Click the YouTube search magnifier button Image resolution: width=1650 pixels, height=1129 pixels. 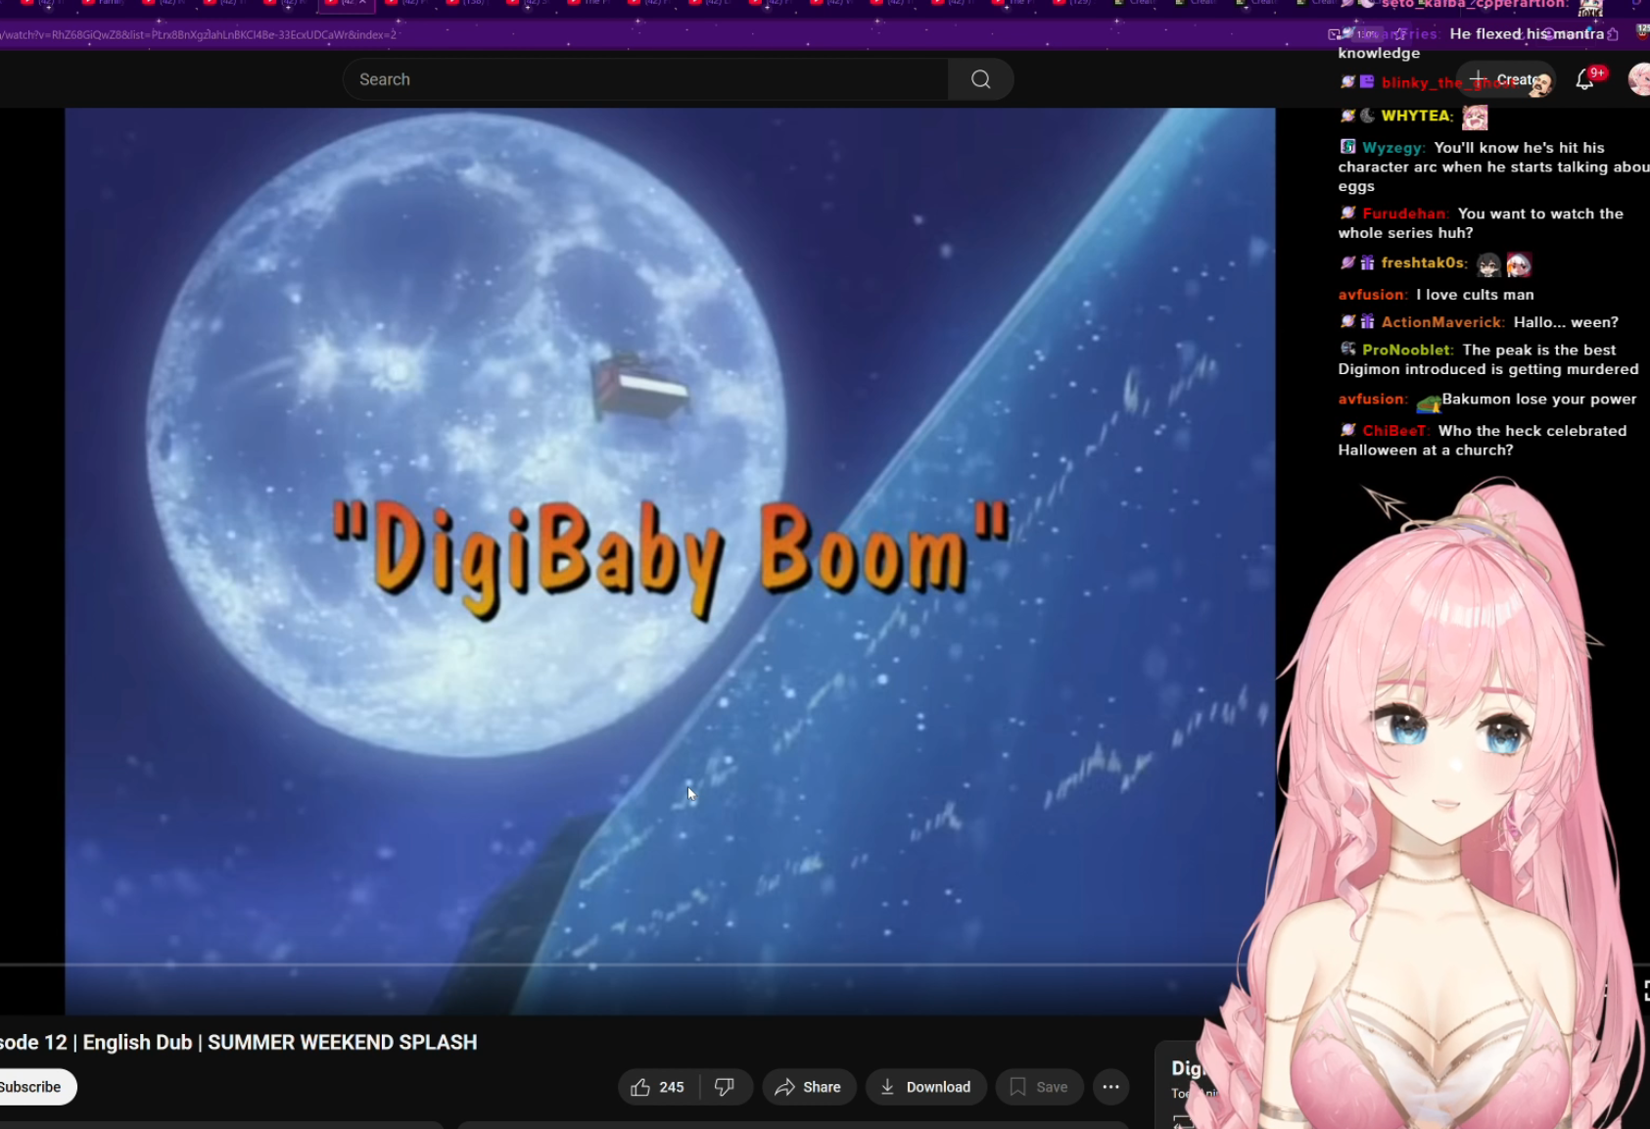(x=980, y=79)
